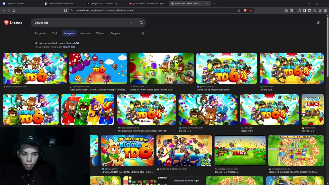Select the Notícias search category
Screen dimensions: 329x185
tap(85, 33)
